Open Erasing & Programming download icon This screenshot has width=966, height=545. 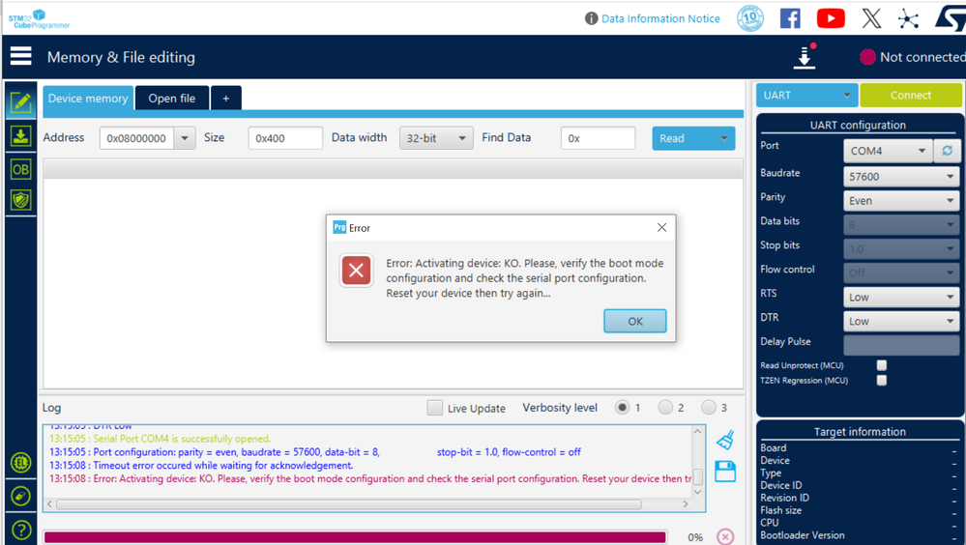point(21,136)
